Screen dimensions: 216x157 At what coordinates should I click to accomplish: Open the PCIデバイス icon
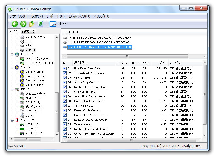point(22,103)
